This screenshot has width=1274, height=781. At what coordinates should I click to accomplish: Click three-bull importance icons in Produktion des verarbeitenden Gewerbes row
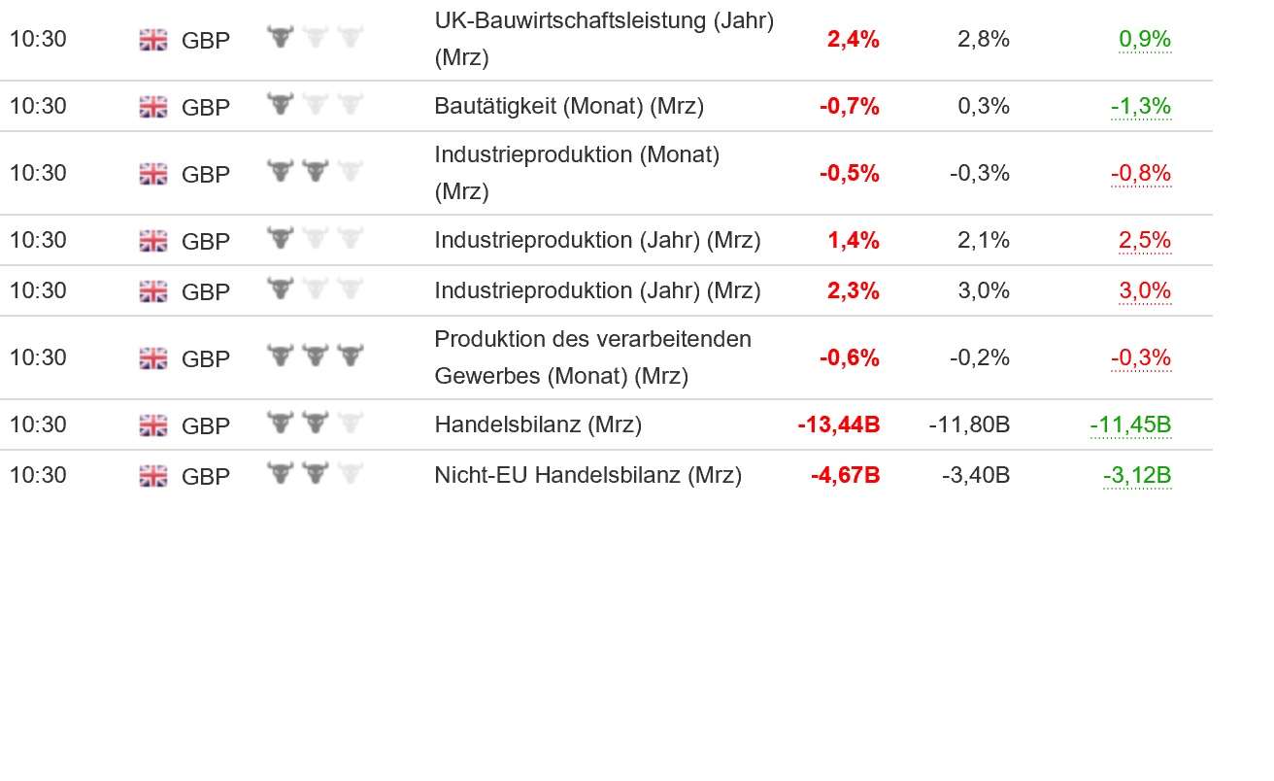pyautogui.click(x=315, y=357)
